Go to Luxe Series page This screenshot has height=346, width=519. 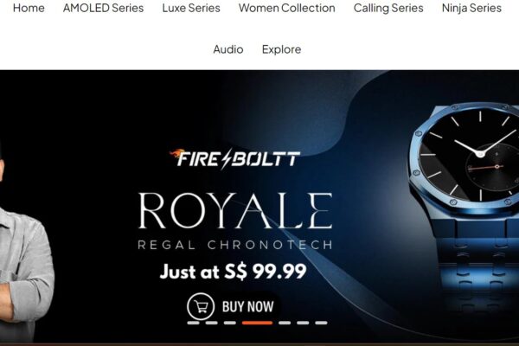191,8
